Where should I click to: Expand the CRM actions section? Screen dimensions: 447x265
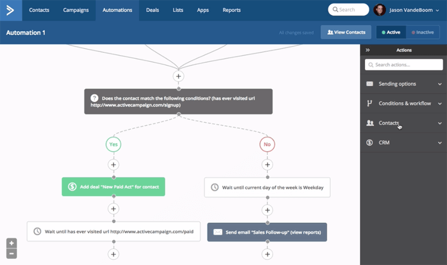(404, 142)
